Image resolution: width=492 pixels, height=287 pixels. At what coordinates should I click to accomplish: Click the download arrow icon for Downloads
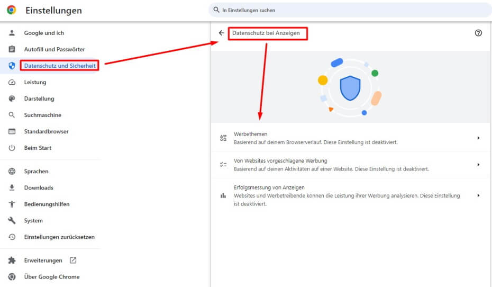click(x=12, y=187)
